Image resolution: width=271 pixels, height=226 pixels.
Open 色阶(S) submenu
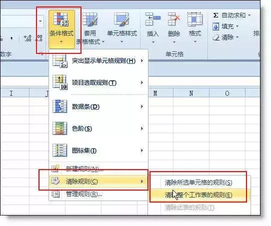click(x=98, y=128)
